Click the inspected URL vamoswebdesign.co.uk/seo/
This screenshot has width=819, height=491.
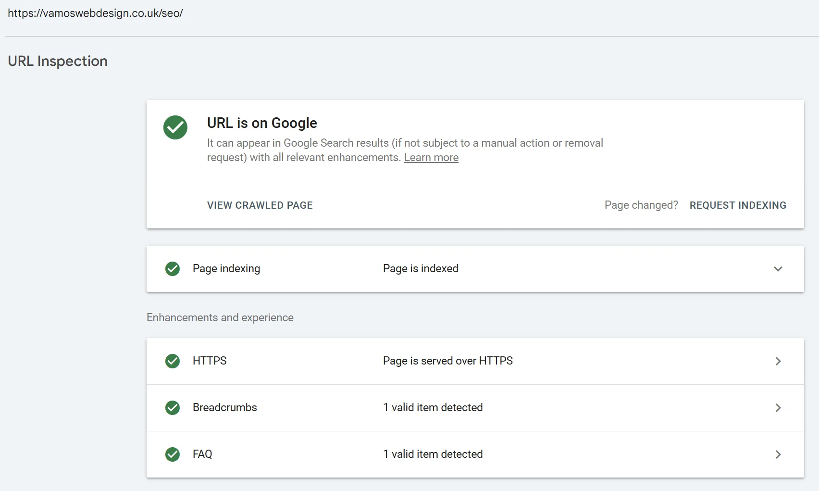pyautogui.click(x=95, y=13)
